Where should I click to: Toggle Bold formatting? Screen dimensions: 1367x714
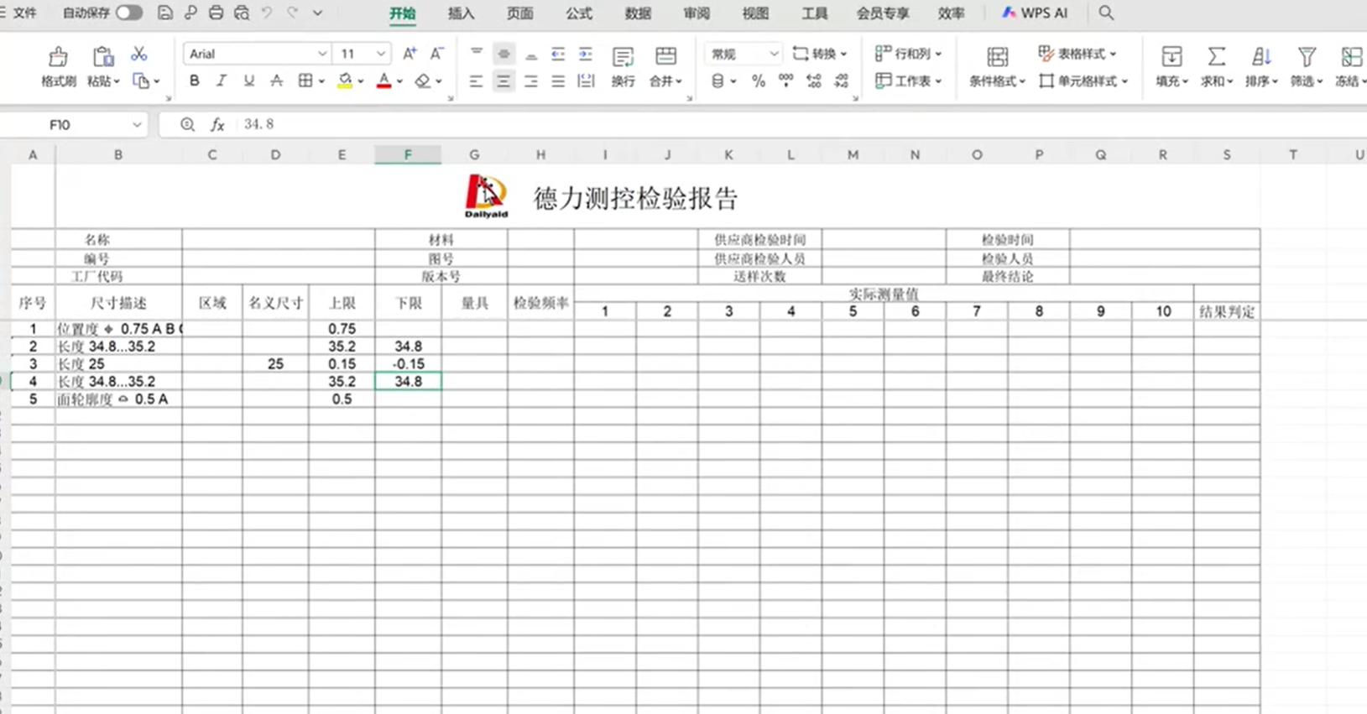(195, 81)
